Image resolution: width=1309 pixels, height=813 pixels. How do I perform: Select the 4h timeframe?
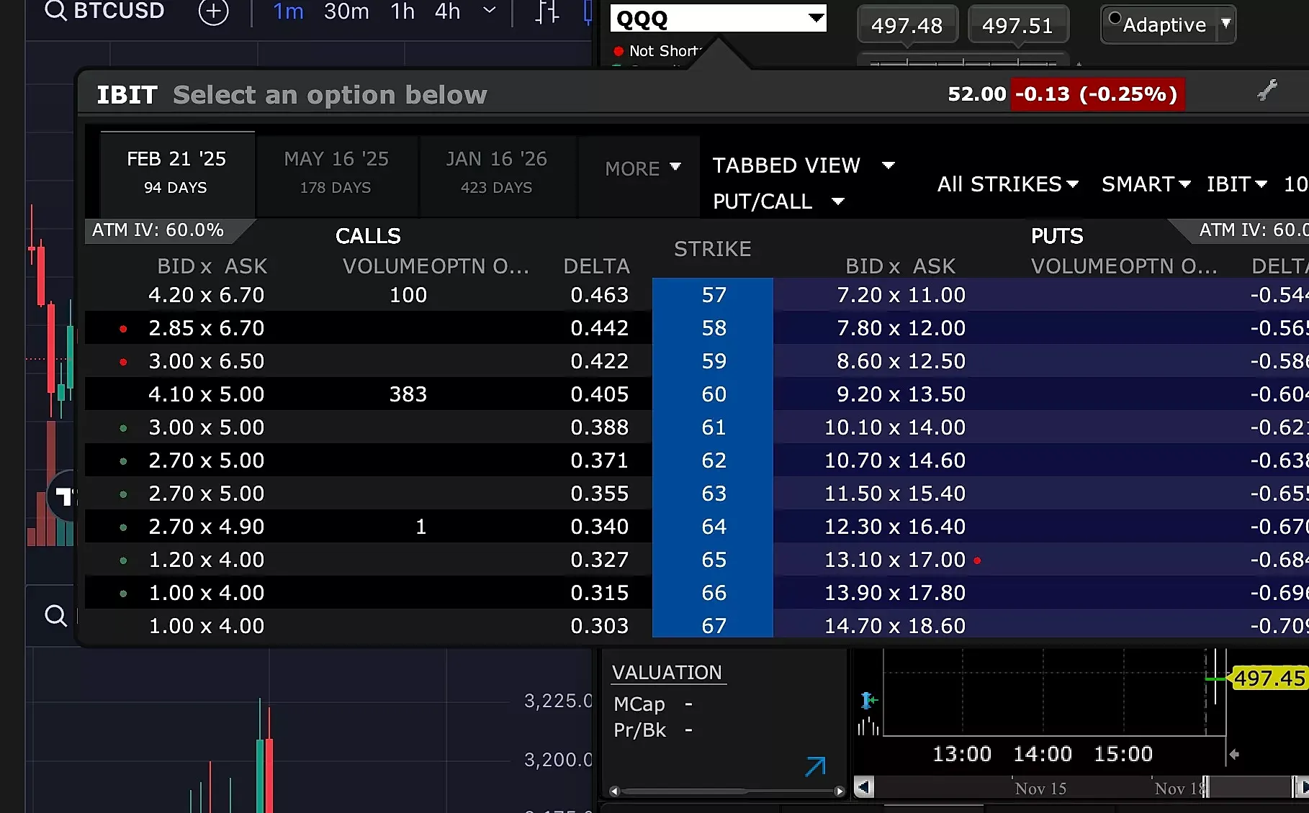pyautogui.click(x=447, y=12)
